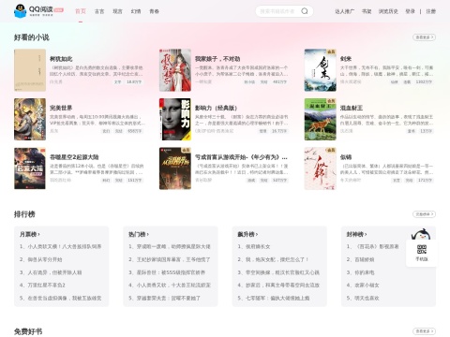
Task: Click the 我家娘子，不对劲 title
Action: [x=217, y=59]
